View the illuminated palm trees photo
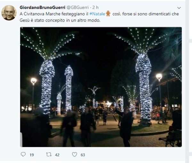This screenshot has height=163, width=192. (x=101, y=87)
